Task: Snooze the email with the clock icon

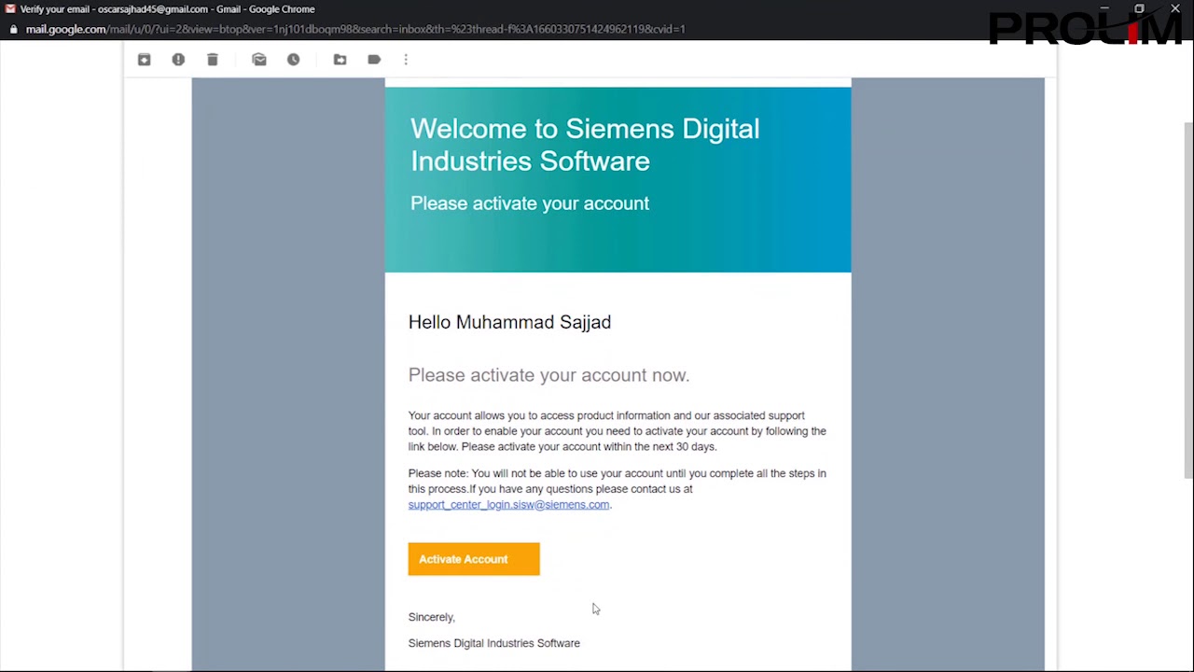Action: [294, 60]
